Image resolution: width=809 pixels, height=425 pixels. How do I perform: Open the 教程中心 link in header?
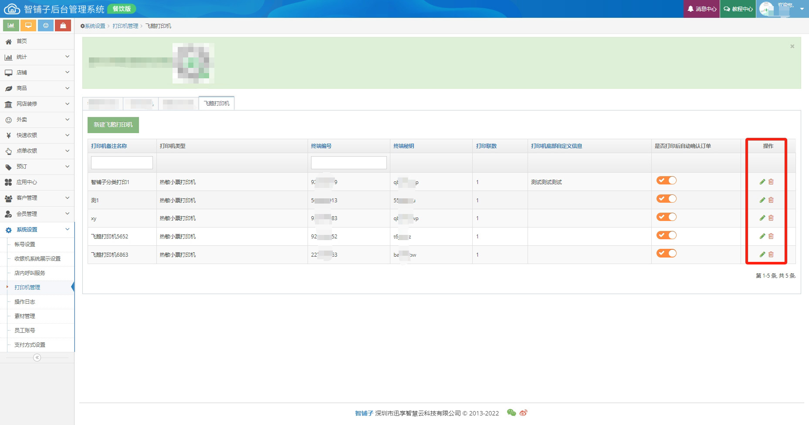point(738,9)
